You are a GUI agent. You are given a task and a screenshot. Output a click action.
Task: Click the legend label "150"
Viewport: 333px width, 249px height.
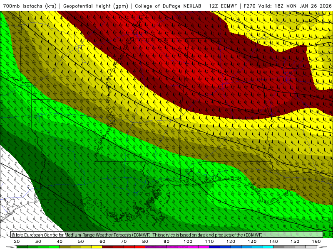point(295,242)
